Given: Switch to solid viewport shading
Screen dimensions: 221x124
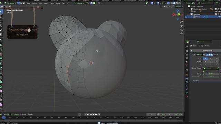Looking at the screenshot, I should (x=174, y=3).
